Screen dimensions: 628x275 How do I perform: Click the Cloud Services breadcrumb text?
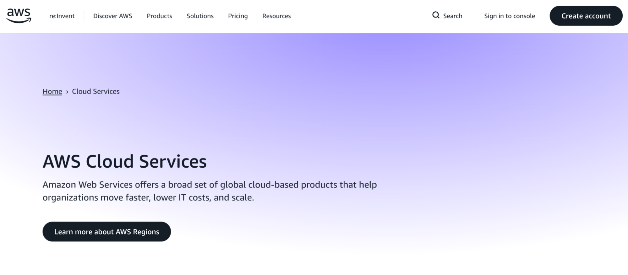(96, 91)
